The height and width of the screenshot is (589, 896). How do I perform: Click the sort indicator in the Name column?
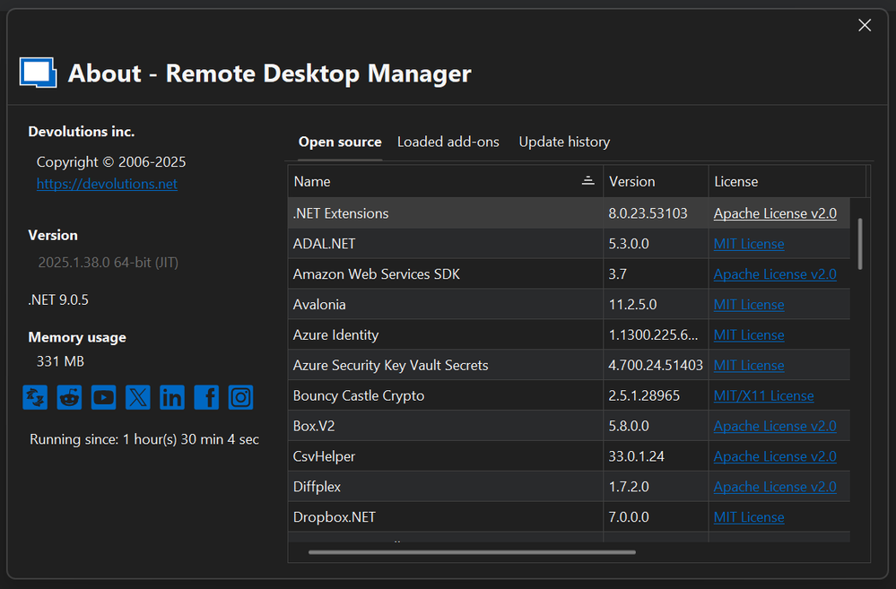click(587, 181)
